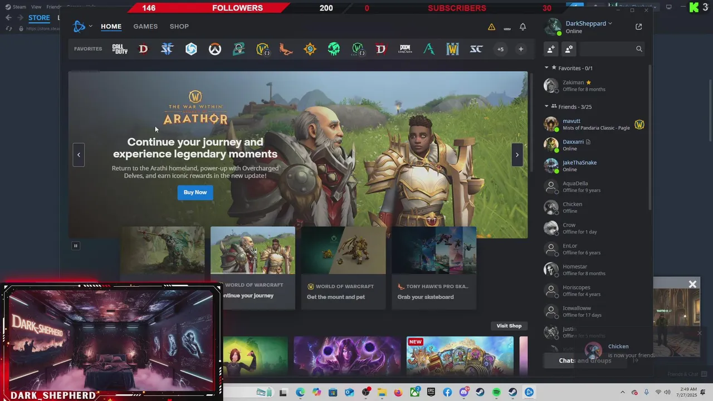The height and width of the screenshot is (401, 713).
Task: Pause the banner carousel autoplay
Action: (76, 246)
